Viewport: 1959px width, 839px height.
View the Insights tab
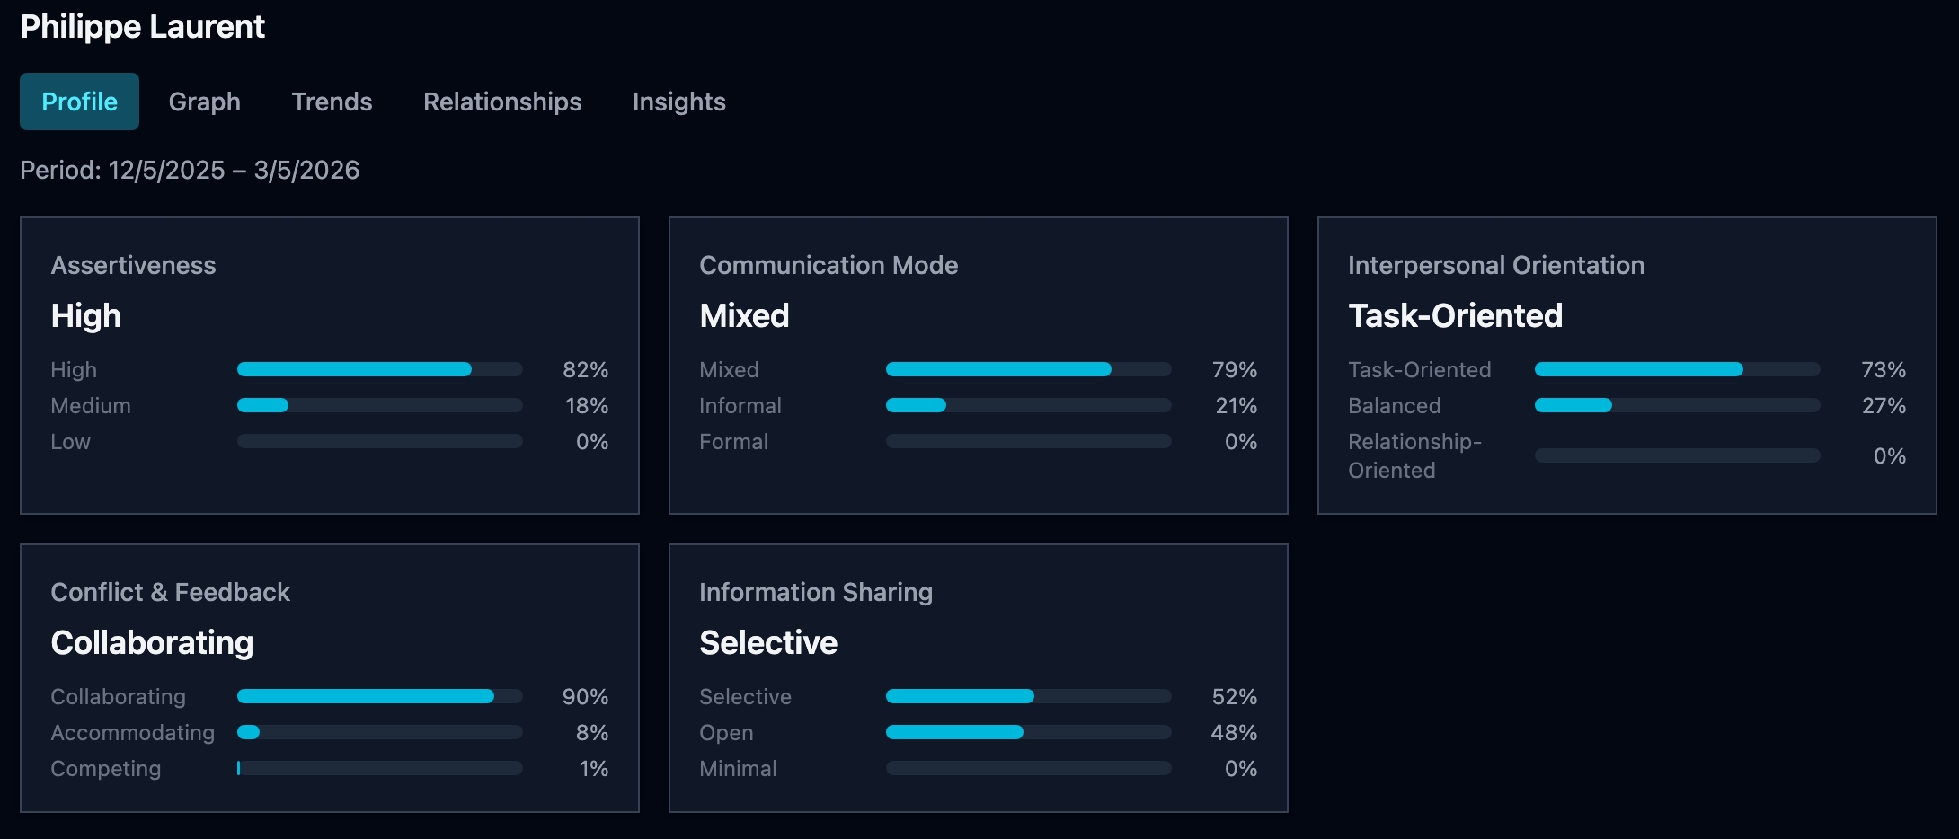678,102
